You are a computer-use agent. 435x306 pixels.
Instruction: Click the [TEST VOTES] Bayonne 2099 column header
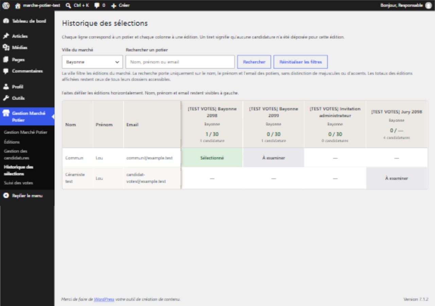coord(274,124)
